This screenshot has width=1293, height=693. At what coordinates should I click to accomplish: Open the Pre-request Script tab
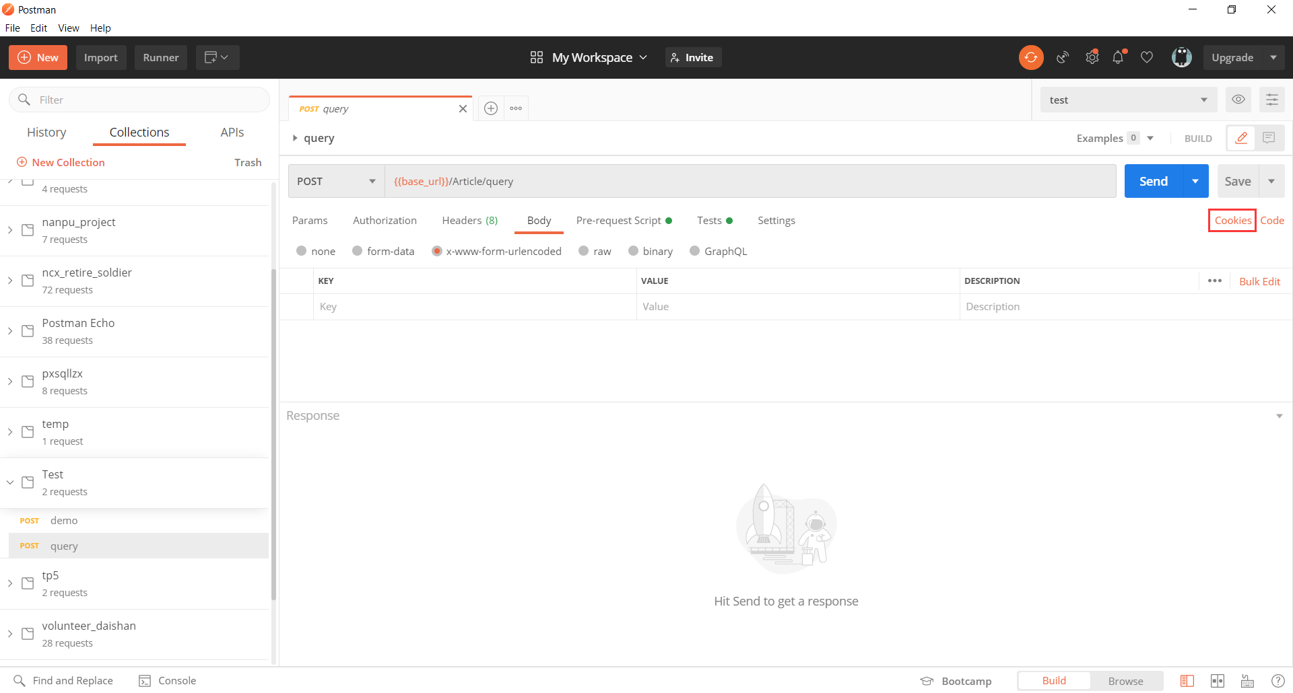click(x=624, y=220)
